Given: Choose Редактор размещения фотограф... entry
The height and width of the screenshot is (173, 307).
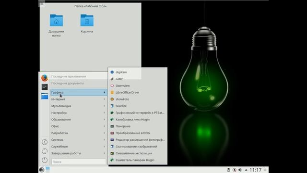Looking at the screenshot, I should pos(138,140).
